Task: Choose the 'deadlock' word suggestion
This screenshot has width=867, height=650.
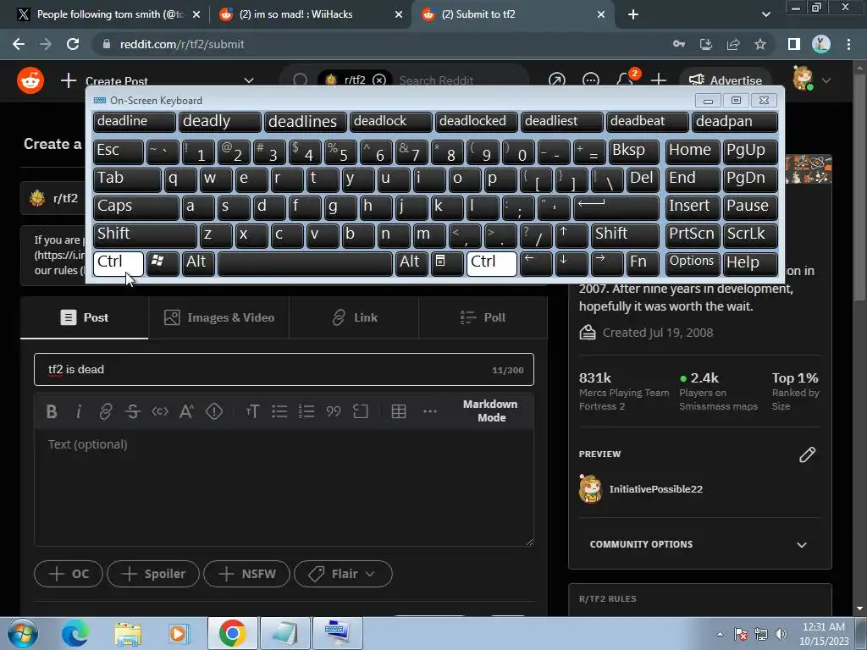Action: tap(390, 122)
